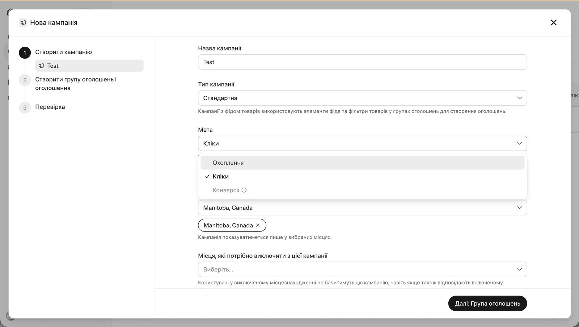Click the Назва кампанії input field
Image resolution: width=579 pixels, height=327 pixels.
tap(362, 62)
